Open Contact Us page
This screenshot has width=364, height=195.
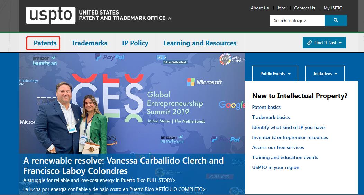point(304,8)
